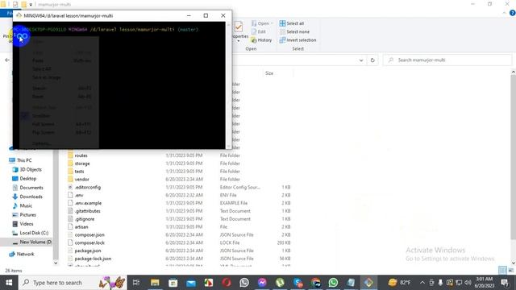Viewport: 516px width, 290px height.
Task: Open 3D Objects in navigation pane
Action: pos(31,170)
